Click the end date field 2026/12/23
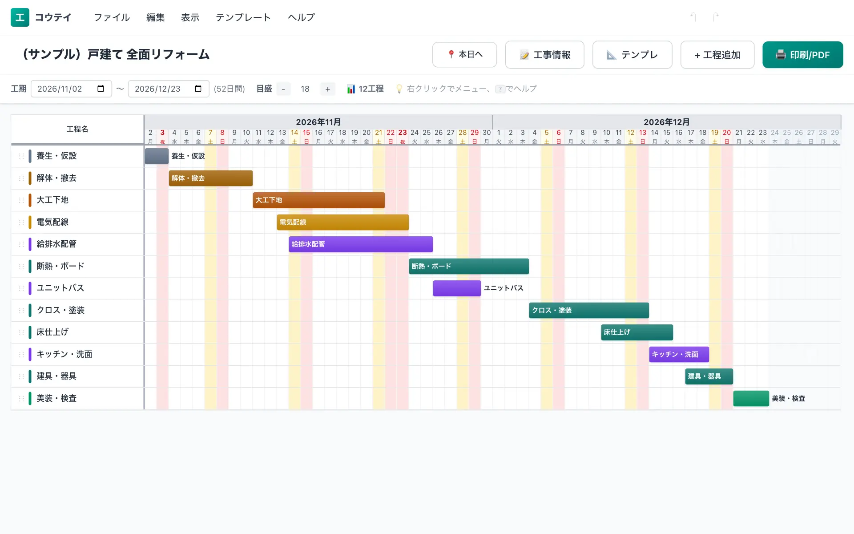 (x=169, y=89)
